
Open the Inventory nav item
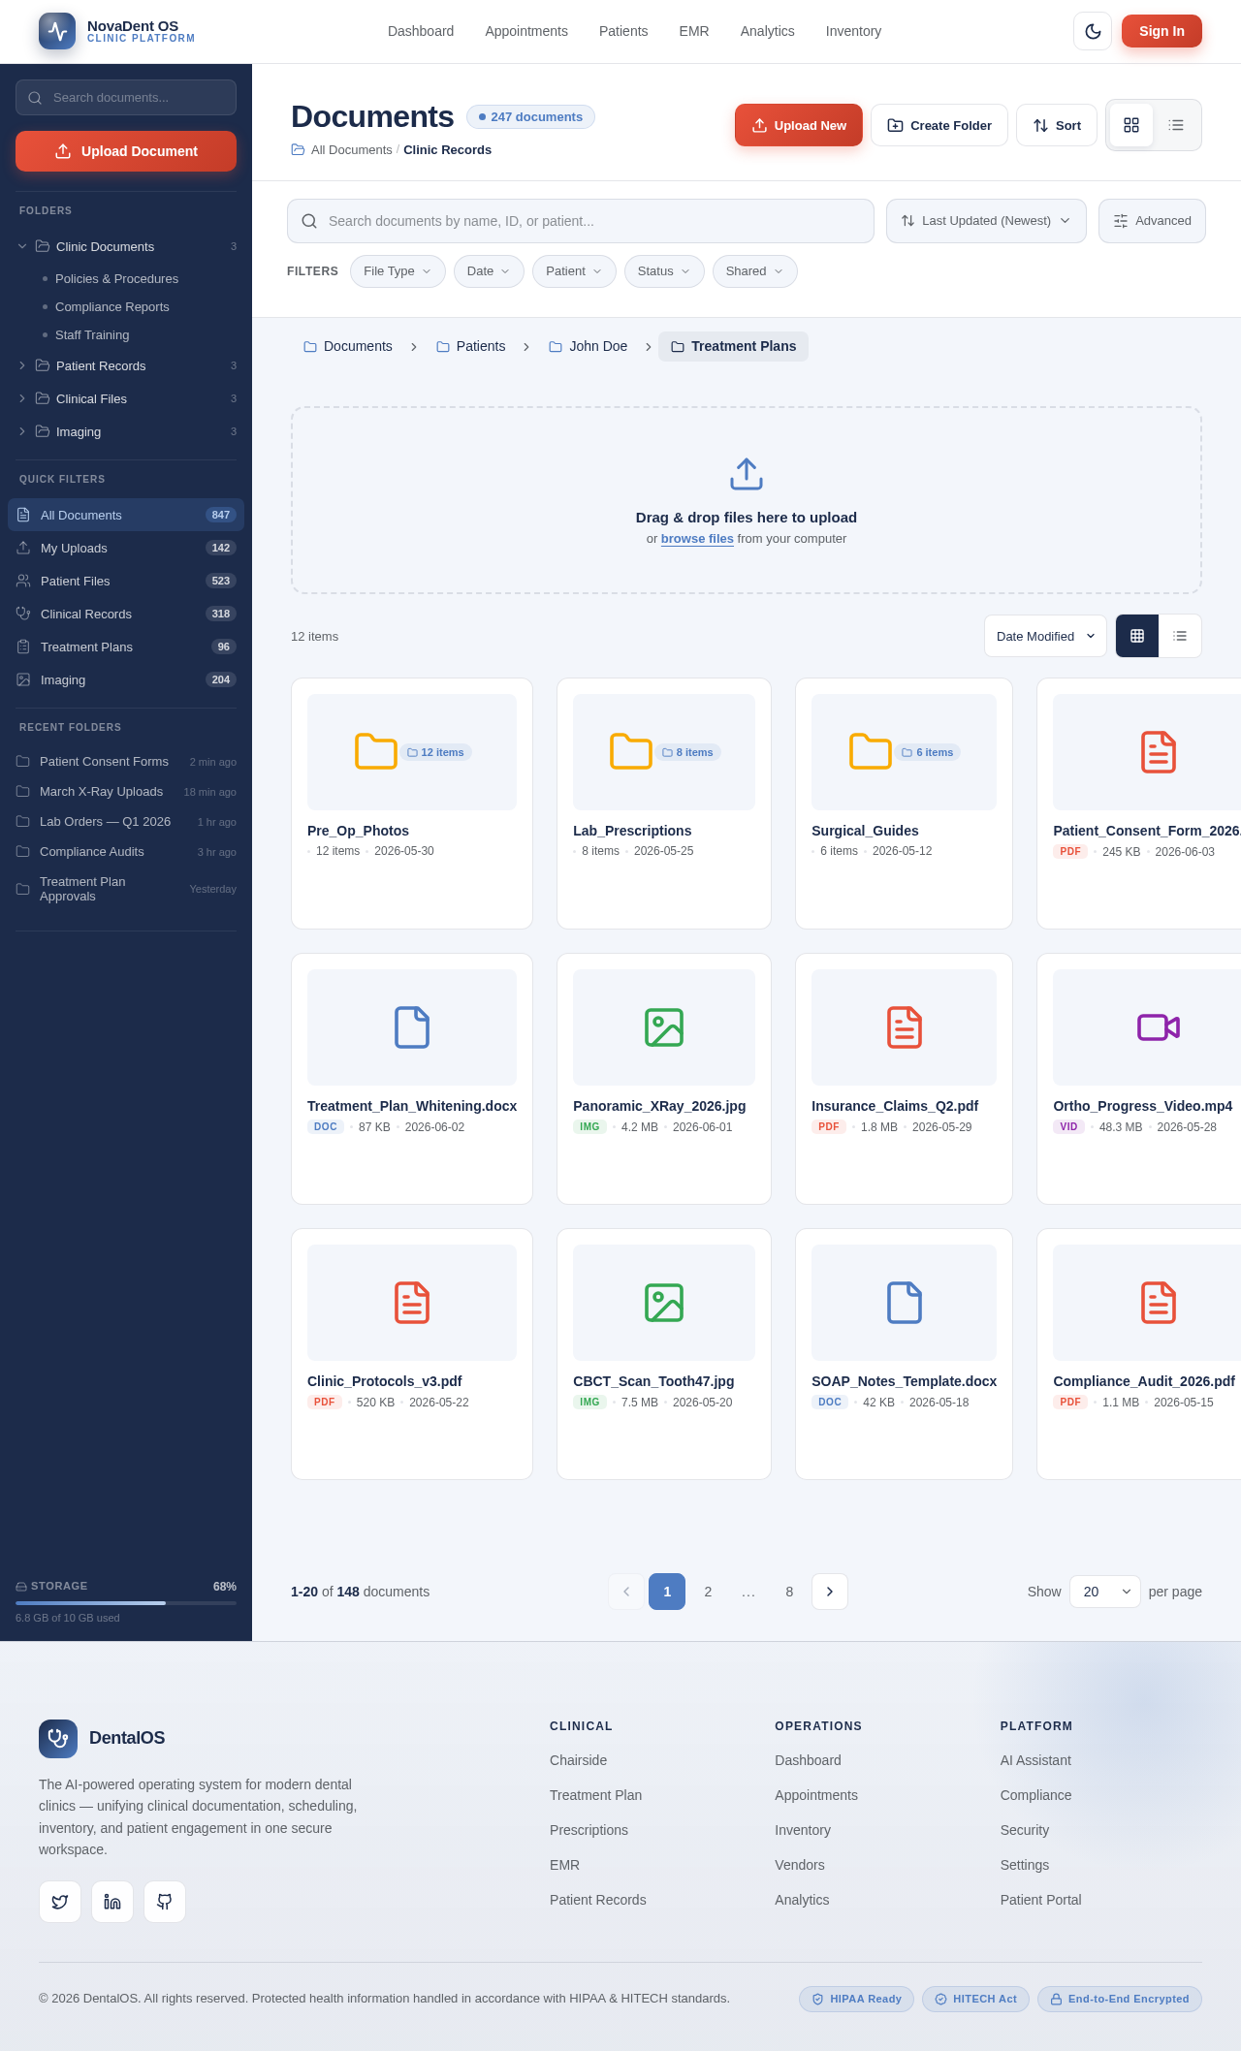coord(853,31)
